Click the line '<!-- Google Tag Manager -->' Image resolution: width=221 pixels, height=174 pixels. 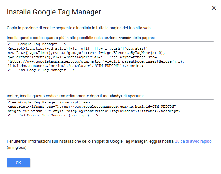coord(37,44)
